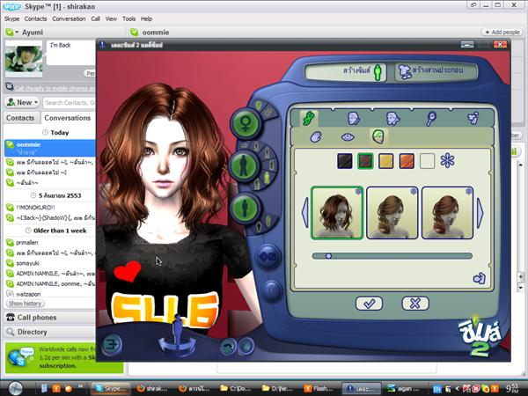Select the first wavy bob hairstyle thumbnail
This screenshot has height=396, width=528.
(337, 213)
